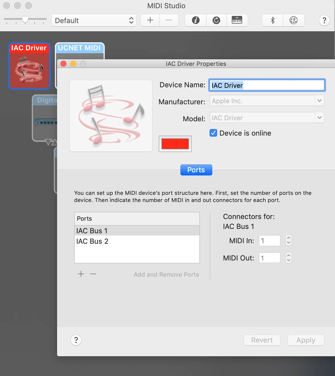The width and height of the screenshot is (335, 376).
Task: Select IAC Bus 1 in ports list
Action: pos(137,231)
